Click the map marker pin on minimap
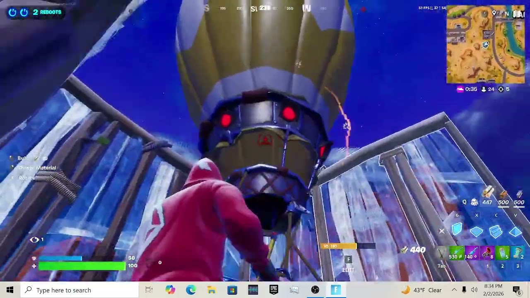The width and height of the screenshot is (530, 298). (x=494, y=14)
